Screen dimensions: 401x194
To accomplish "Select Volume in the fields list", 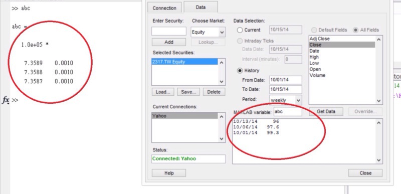I will pyautogui.click(x=342, y=75).
